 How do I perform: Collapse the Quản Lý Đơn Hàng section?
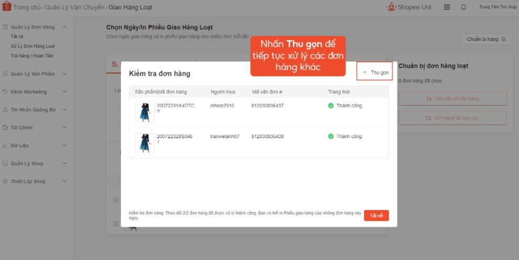pos(64,27)
